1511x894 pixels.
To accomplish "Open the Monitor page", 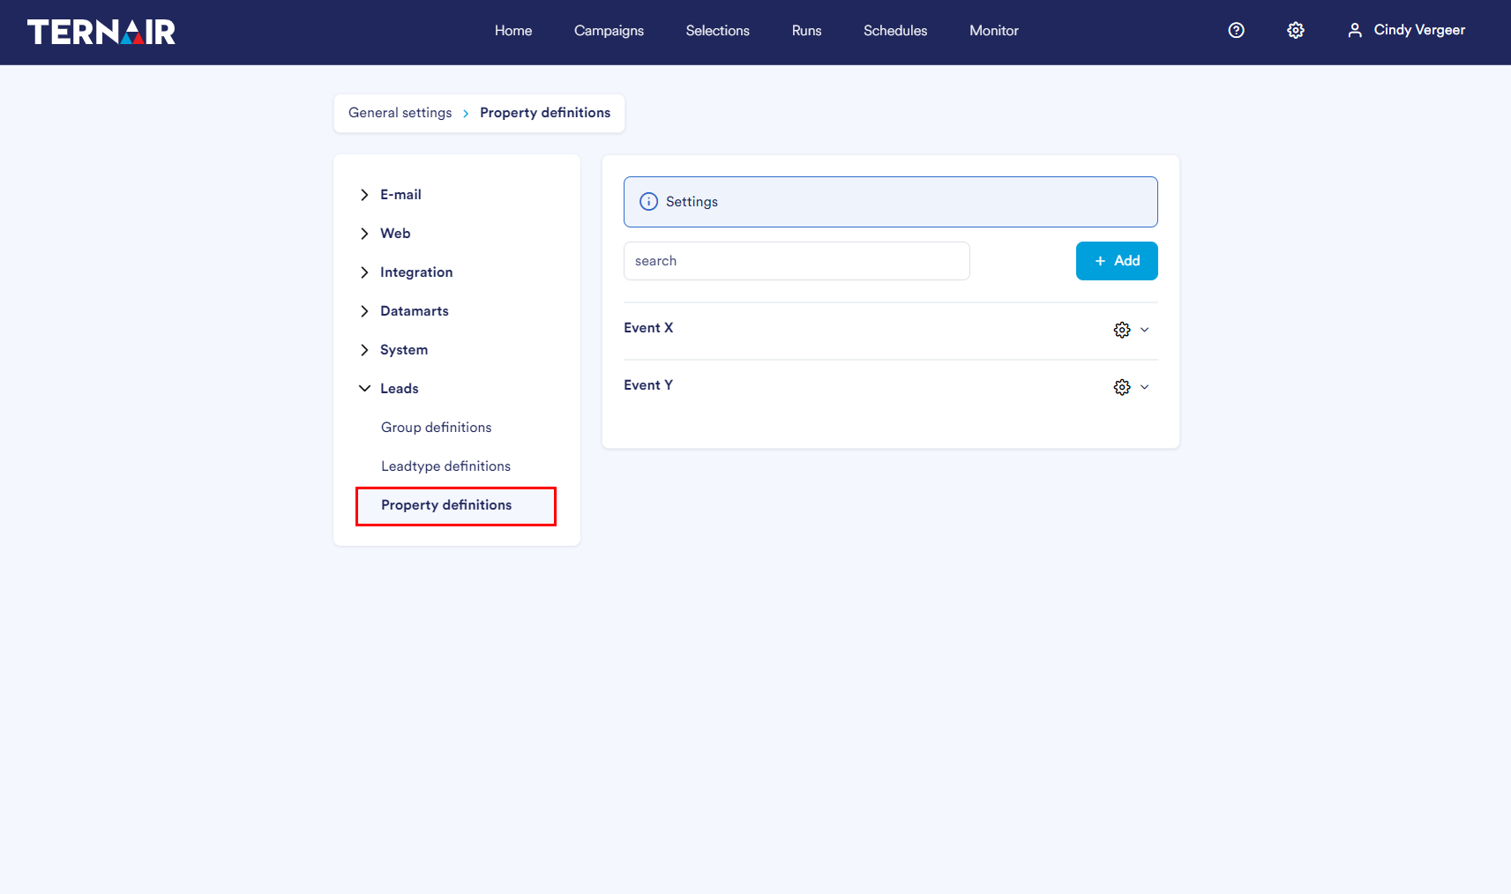I will 993,31.
